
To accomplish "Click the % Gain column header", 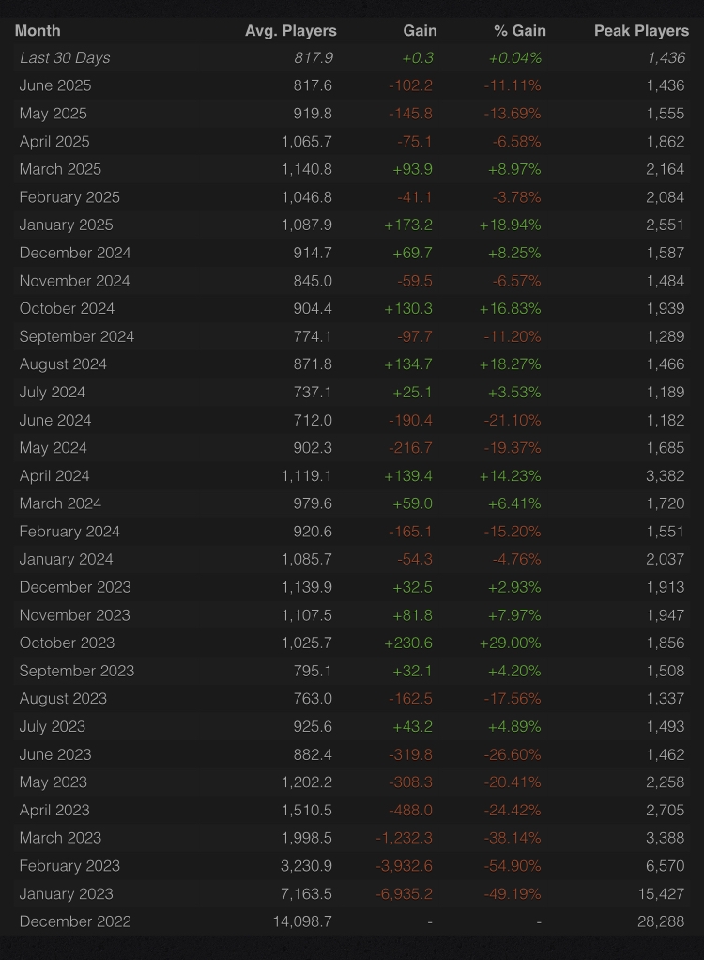I will (x=520, y=31).
